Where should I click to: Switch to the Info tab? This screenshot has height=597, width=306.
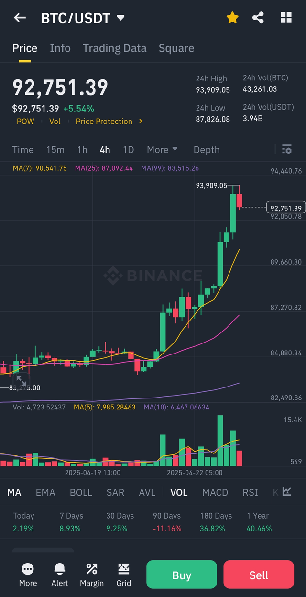pos(60,48)
